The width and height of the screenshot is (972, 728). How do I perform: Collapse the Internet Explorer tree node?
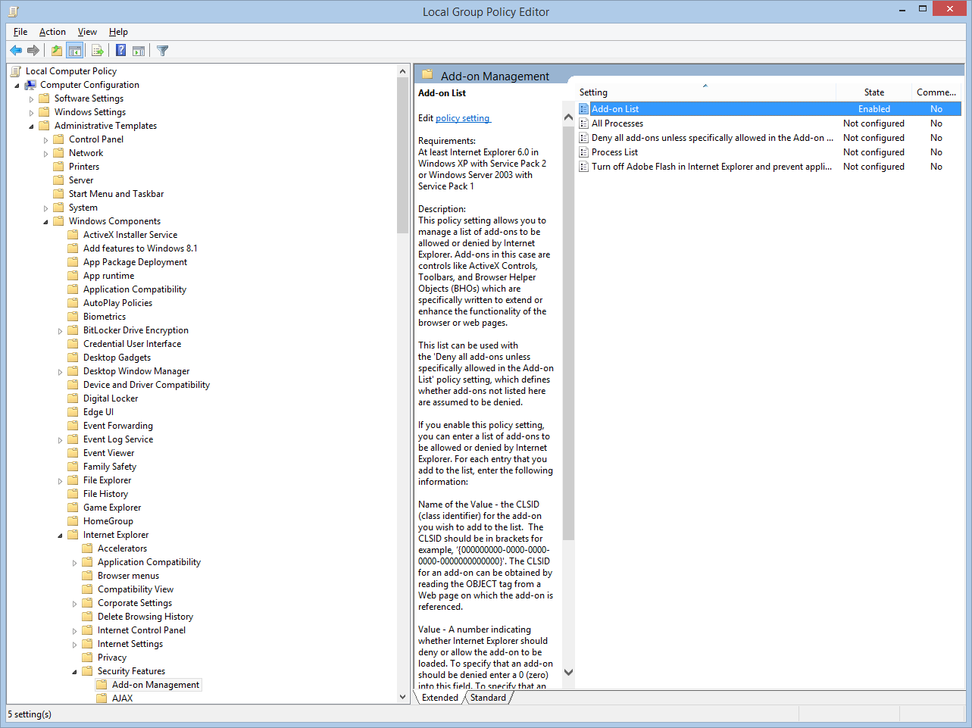point(61,536)
